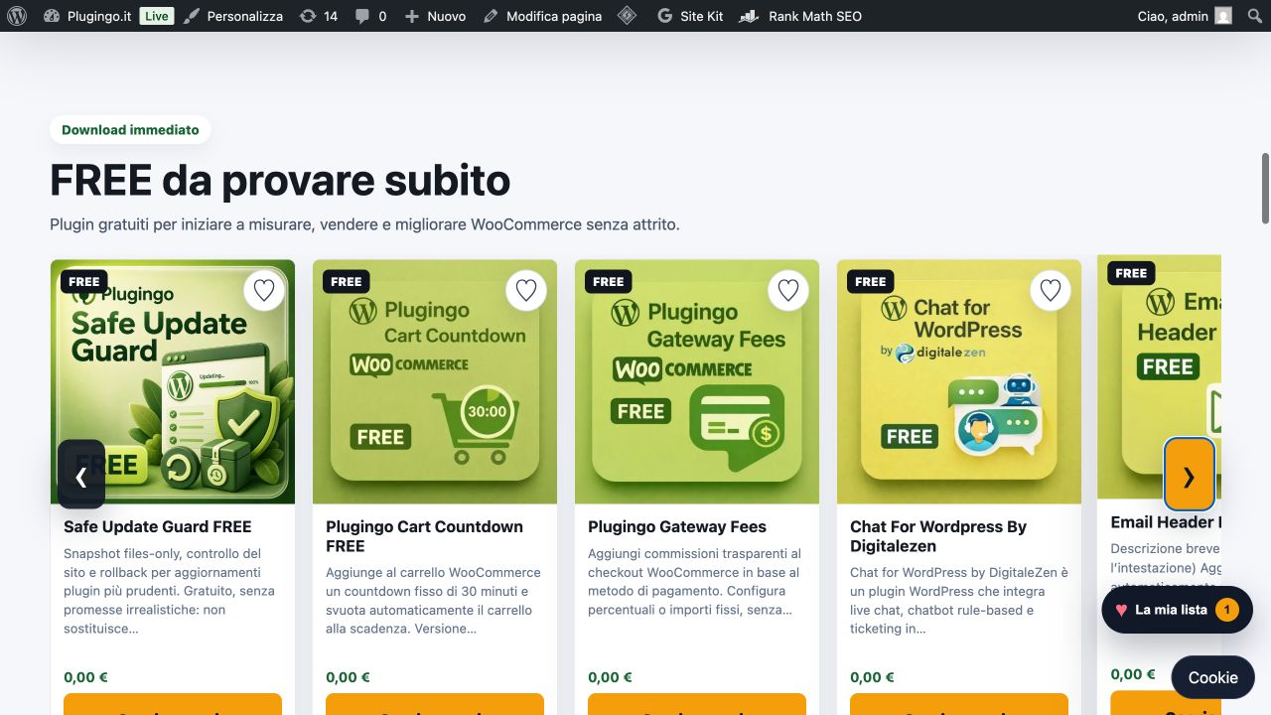Open the Chat for WordPress product image
Viewport: 1271px width, 715px height.
coord(959,381)
